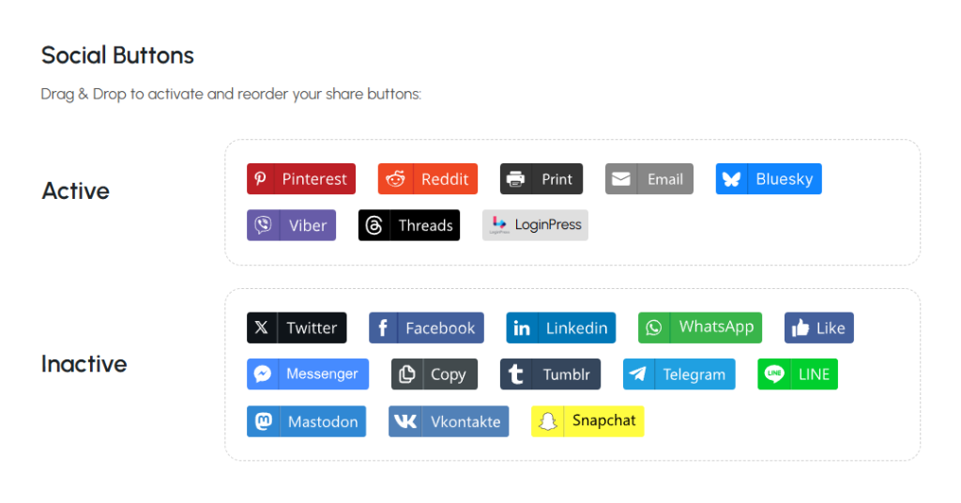961x503 pixels.
Task: Pick the WhatsApp button label
Action: pyautogui.click(x=716, y=328)
